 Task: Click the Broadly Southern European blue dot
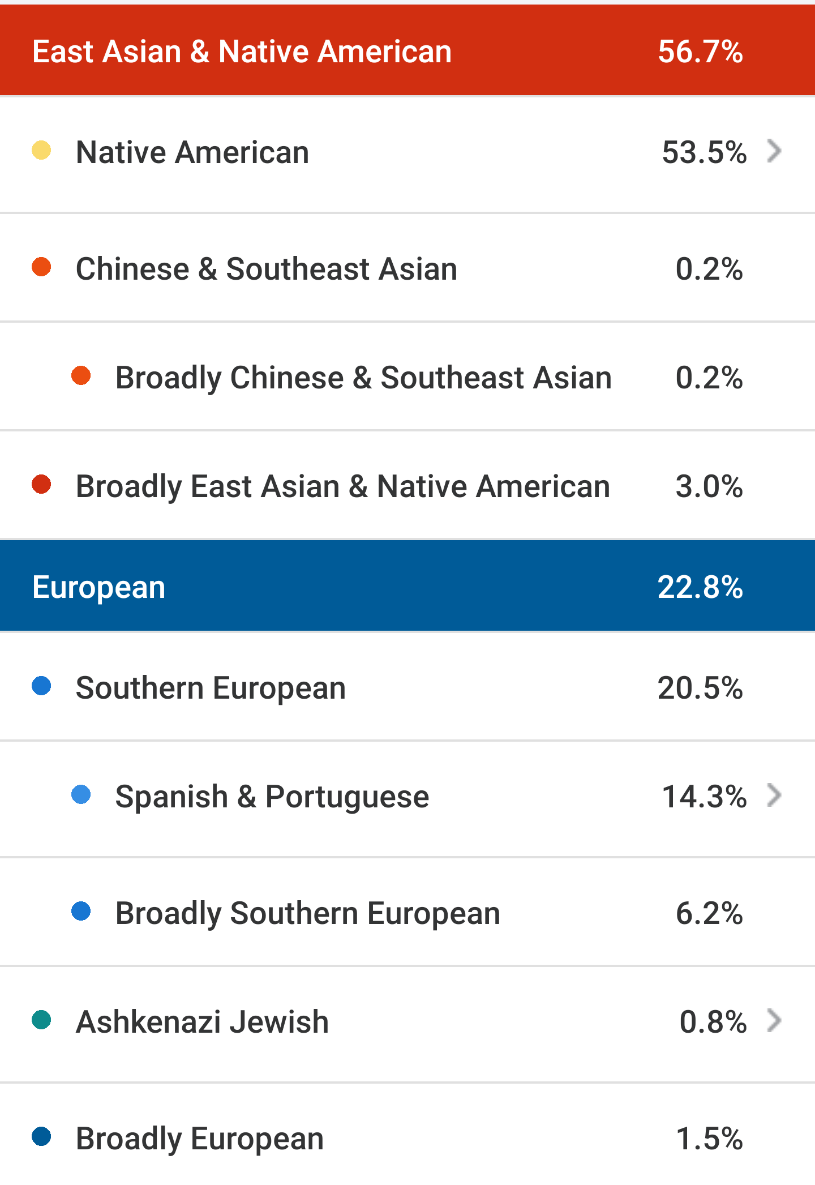pos(81,911)
